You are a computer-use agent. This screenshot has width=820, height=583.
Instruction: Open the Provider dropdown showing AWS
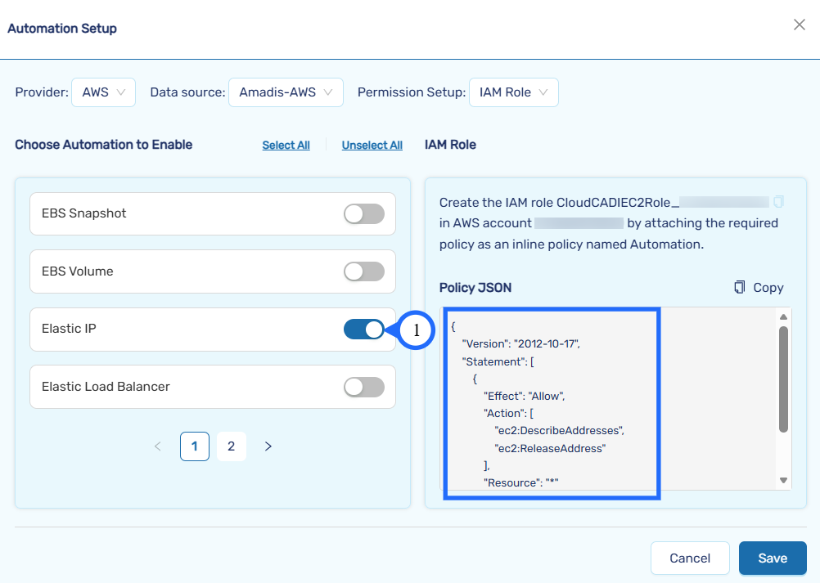[x=103, y=92]
